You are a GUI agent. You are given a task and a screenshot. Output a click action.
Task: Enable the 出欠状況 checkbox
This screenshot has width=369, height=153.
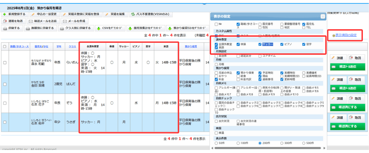click(x=216, y=121)
